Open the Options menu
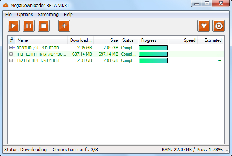The image size is (232, 156). click(25, 15)
